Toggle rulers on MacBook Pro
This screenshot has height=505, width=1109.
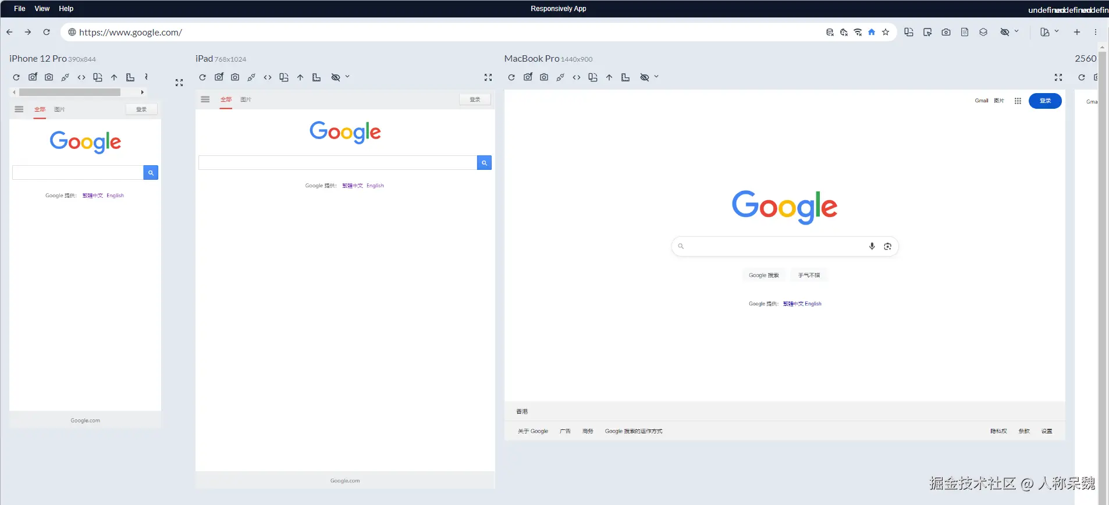pyautogui.click(x=625, y=77)
